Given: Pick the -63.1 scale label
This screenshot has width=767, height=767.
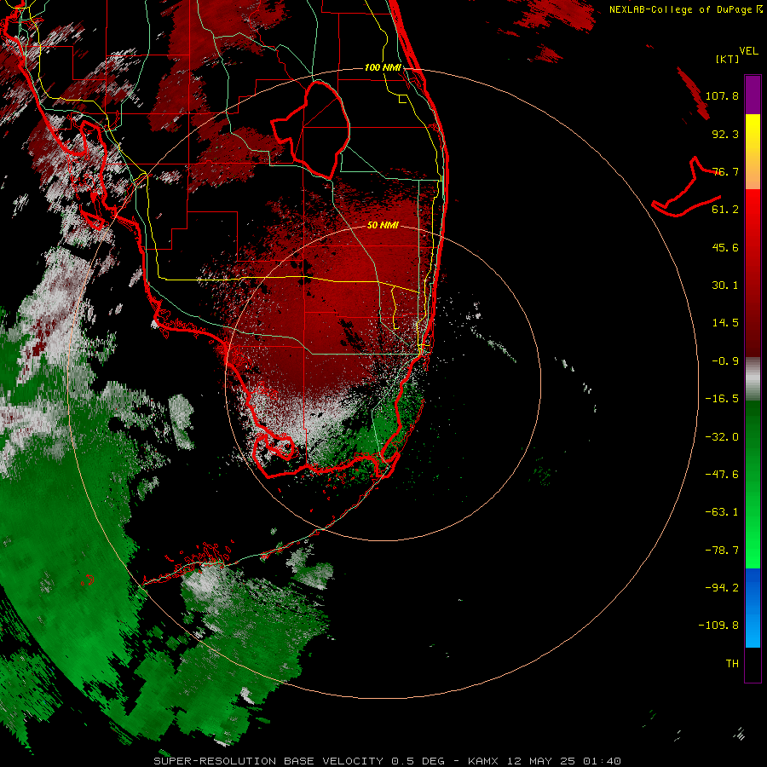Looking at the screenshot, I should click(x=722, y=512).
